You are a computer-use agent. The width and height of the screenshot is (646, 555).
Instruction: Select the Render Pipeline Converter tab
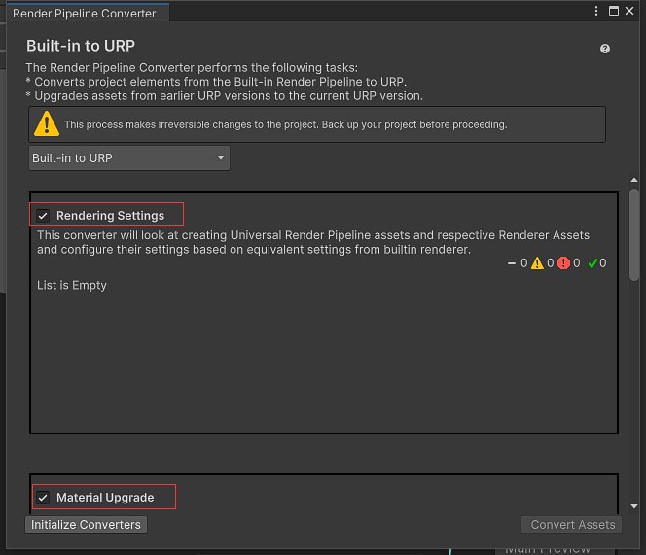[x=85, y=14]
